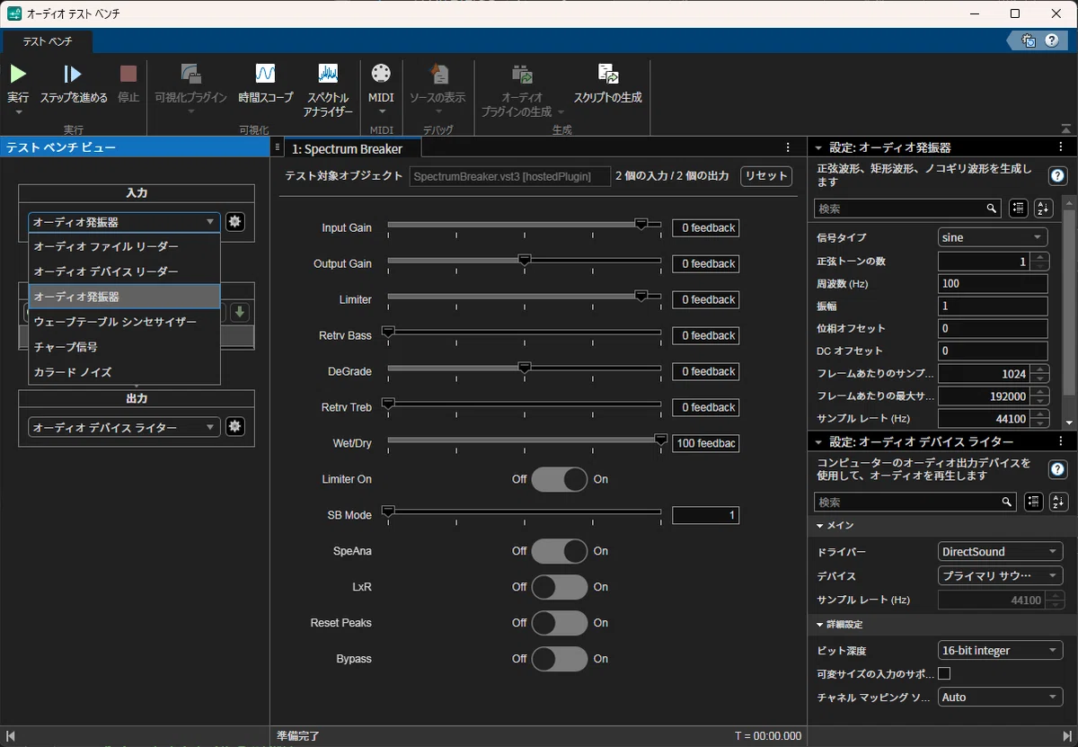1078x747 pixels.
Task: Check the 可変サイズの入力のサポート checkbox
Action: (x=945, y=673)
